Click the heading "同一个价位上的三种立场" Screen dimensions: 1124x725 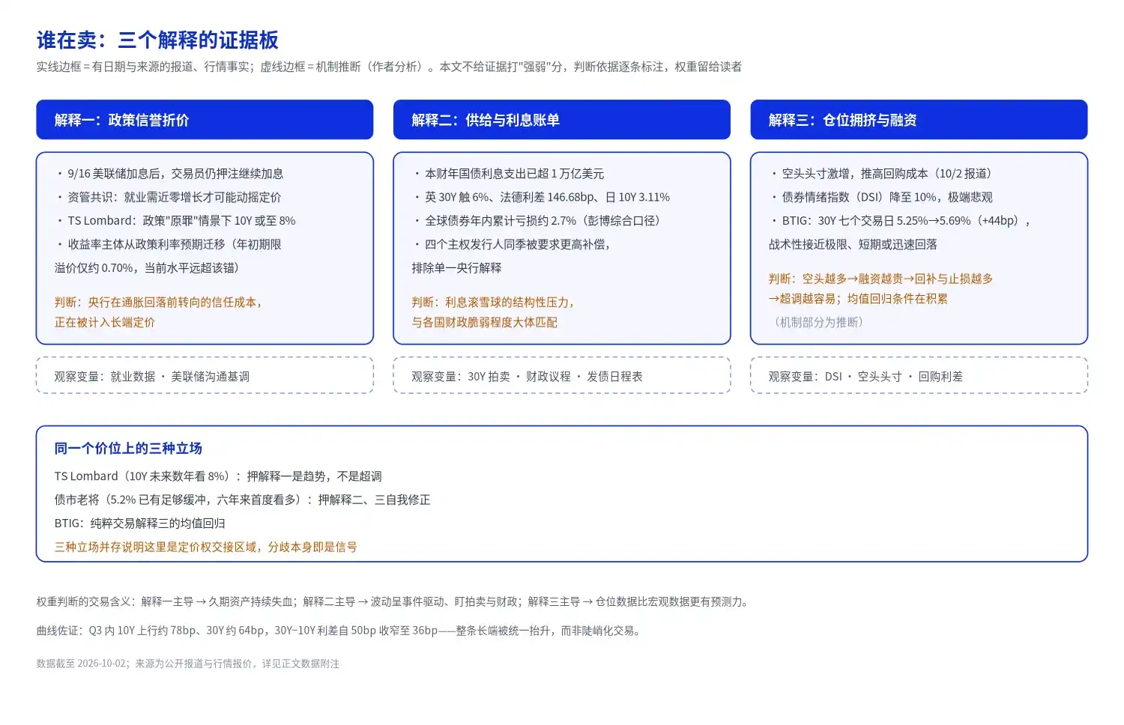click(128, 449)
